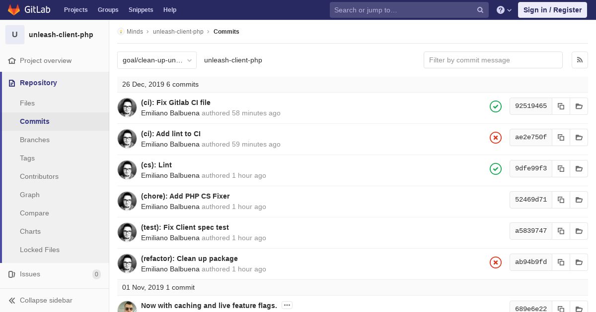Browse files for commit ab94b9fd

click(x=579, y=262)
